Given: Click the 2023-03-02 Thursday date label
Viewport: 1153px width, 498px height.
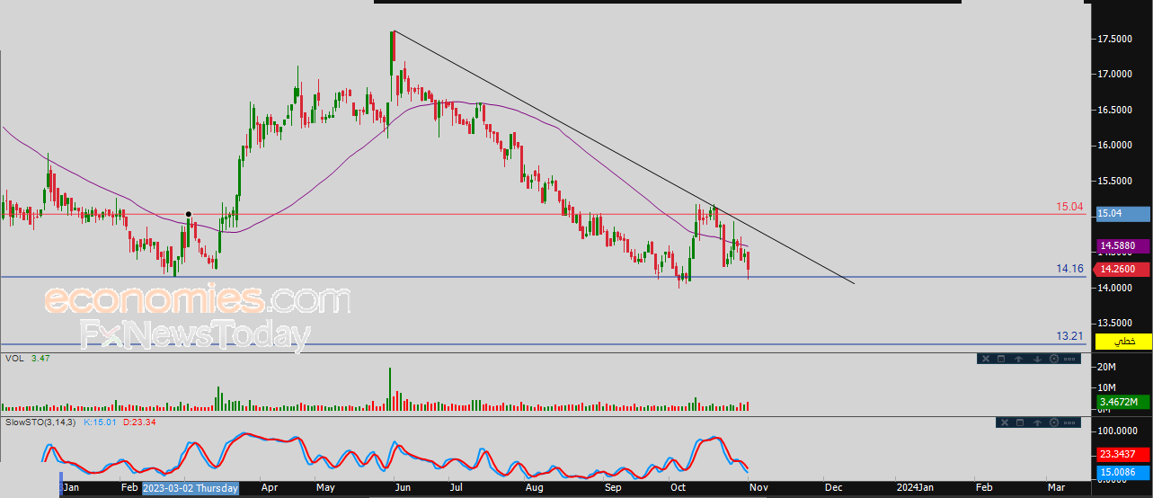Looking at the screenshot, I should [x=191, y=488].
